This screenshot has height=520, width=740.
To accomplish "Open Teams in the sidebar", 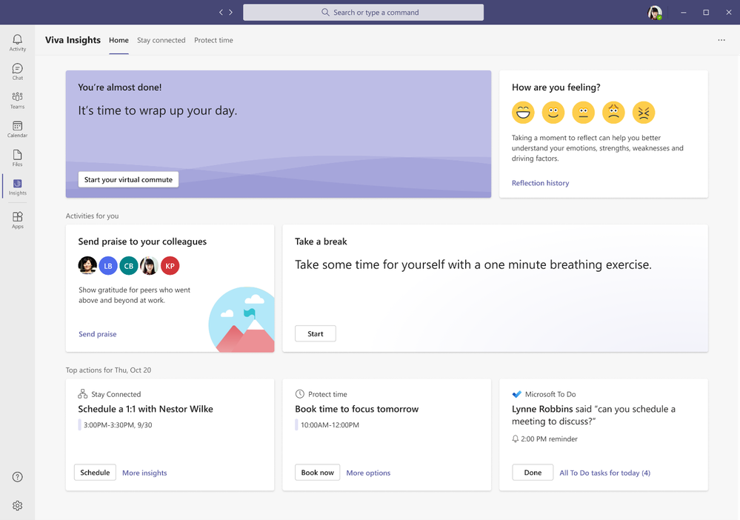I will (x=18, y=100).
